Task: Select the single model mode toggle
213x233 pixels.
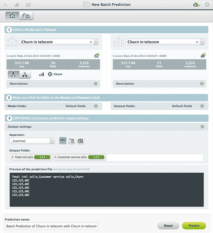Action: (x=12, y=16)
